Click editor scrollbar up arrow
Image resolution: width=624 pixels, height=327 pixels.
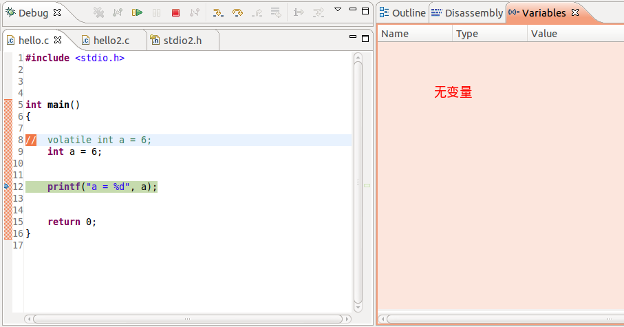358,57
